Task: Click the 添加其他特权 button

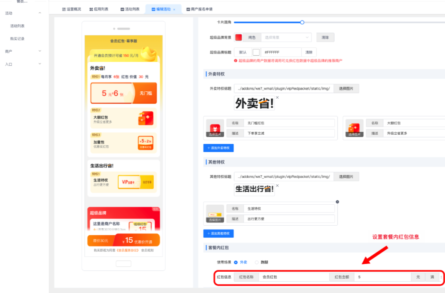Action: 219,233
